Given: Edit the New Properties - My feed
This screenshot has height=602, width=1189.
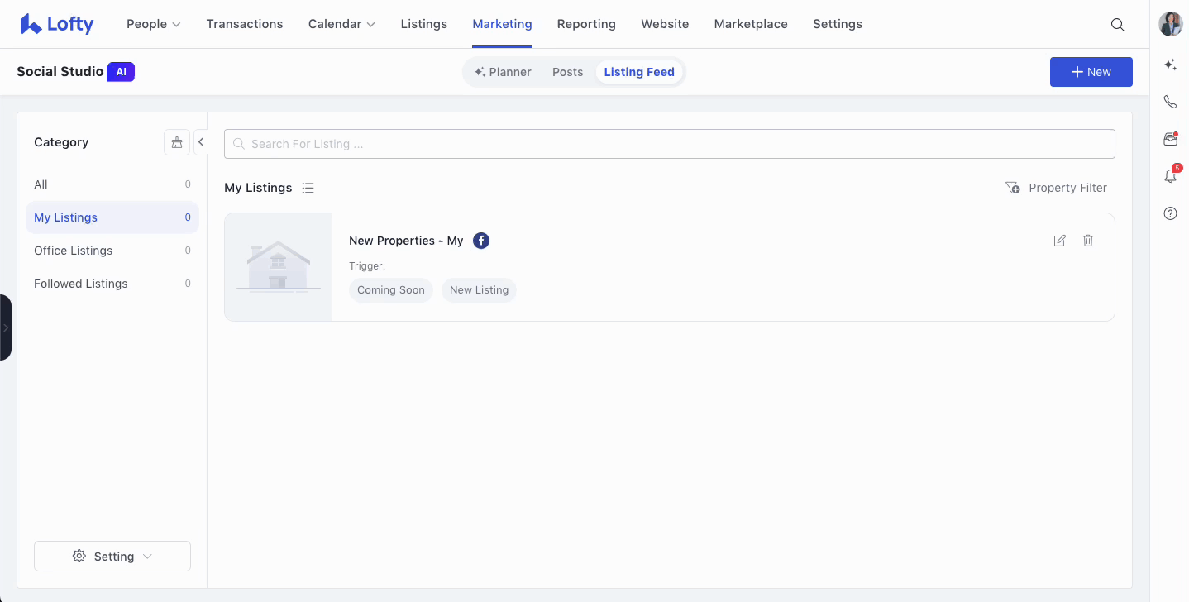Looking at the screenshot, I should click(x=1059, y=241).
